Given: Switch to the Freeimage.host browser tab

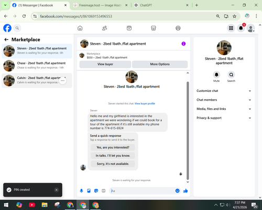Looking at the screenshot, I should (x=101, y=5).
